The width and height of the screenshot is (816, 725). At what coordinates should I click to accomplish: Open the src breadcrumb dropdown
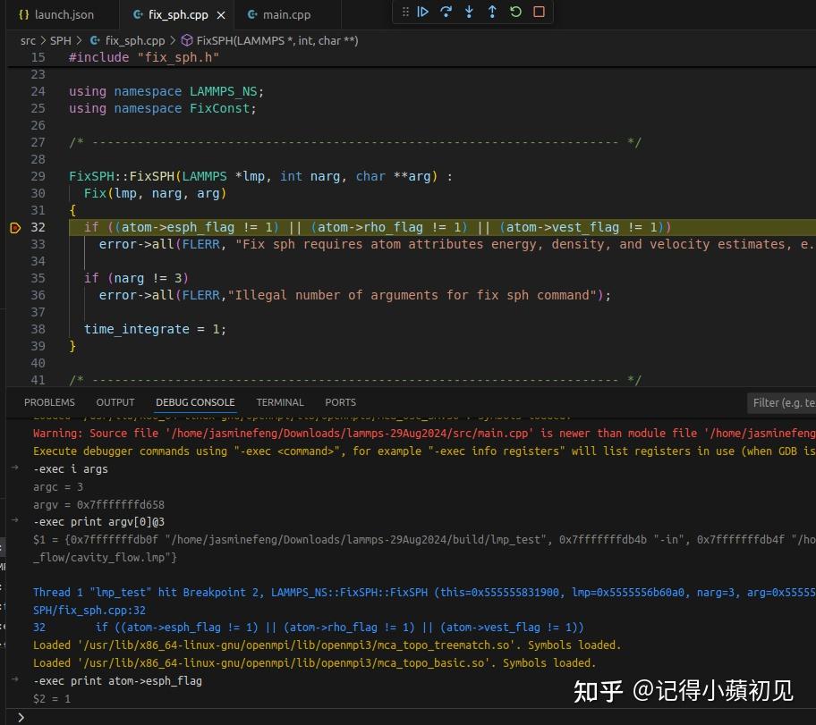(x=28, y=40)
